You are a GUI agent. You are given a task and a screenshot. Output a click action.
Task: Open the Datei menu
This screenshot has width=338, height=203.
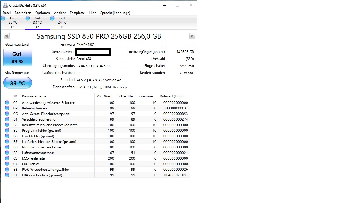6,13
